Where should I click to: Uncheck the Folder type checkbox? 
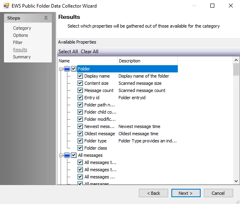[x=80, y=141]
